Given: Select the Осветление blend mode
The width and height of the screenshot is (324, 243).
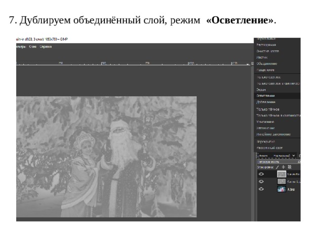Looking at the screenshot, I should tap(277, 96).
